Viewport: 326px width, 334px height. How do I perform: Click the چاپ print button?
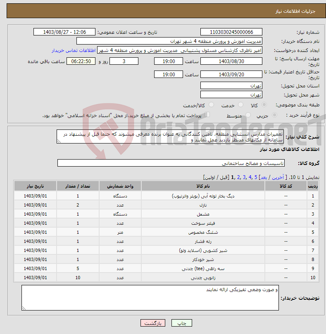[x=182, y=323]
